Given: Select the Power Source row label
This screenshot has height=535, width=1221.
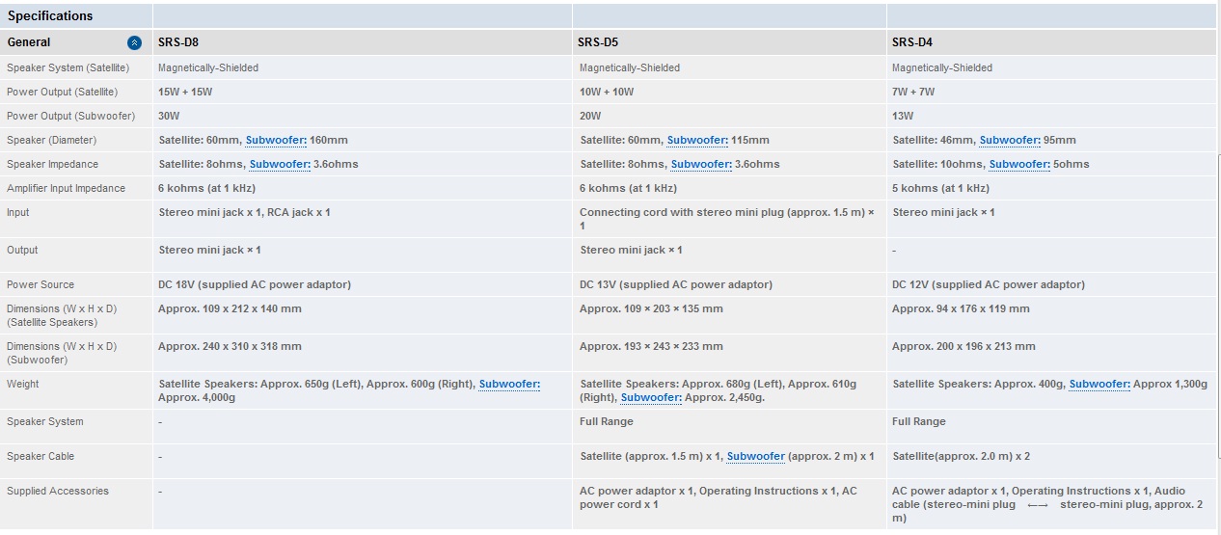Looking at the screenshot, I should [x=41, y=284].
